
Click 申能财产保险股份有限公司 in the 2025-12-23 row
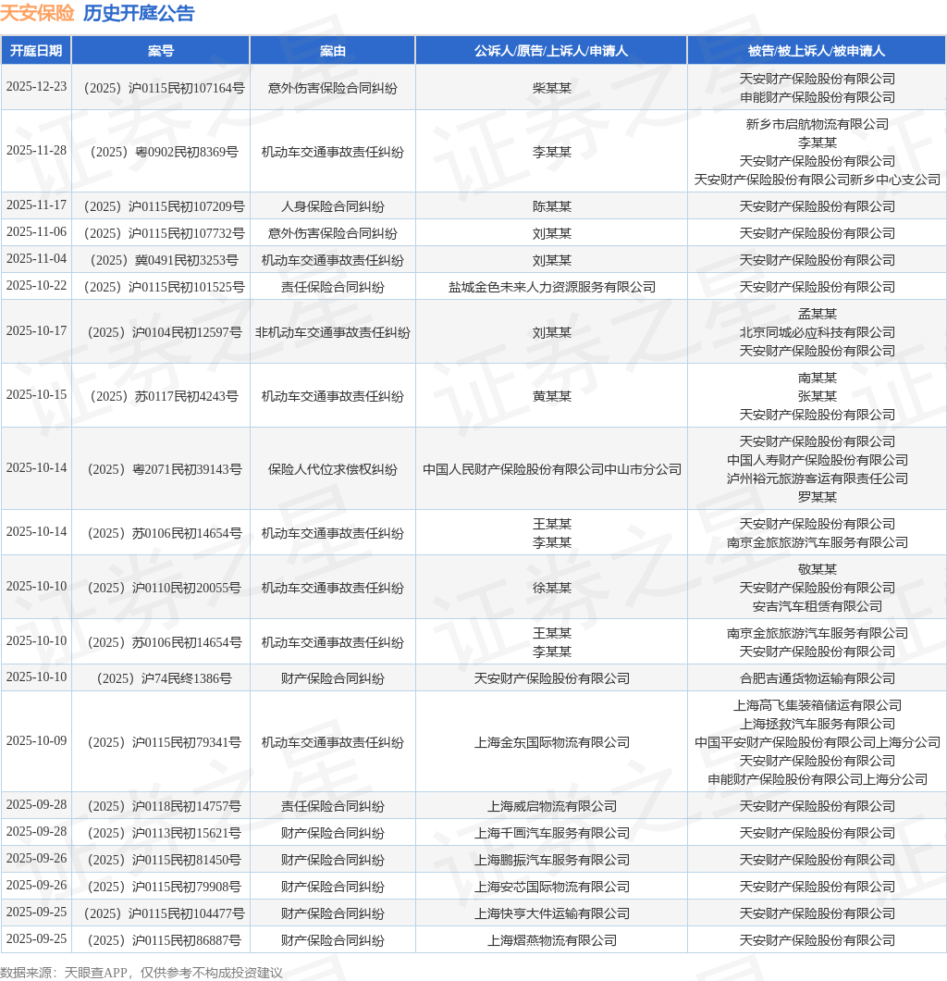coord(817,97)
